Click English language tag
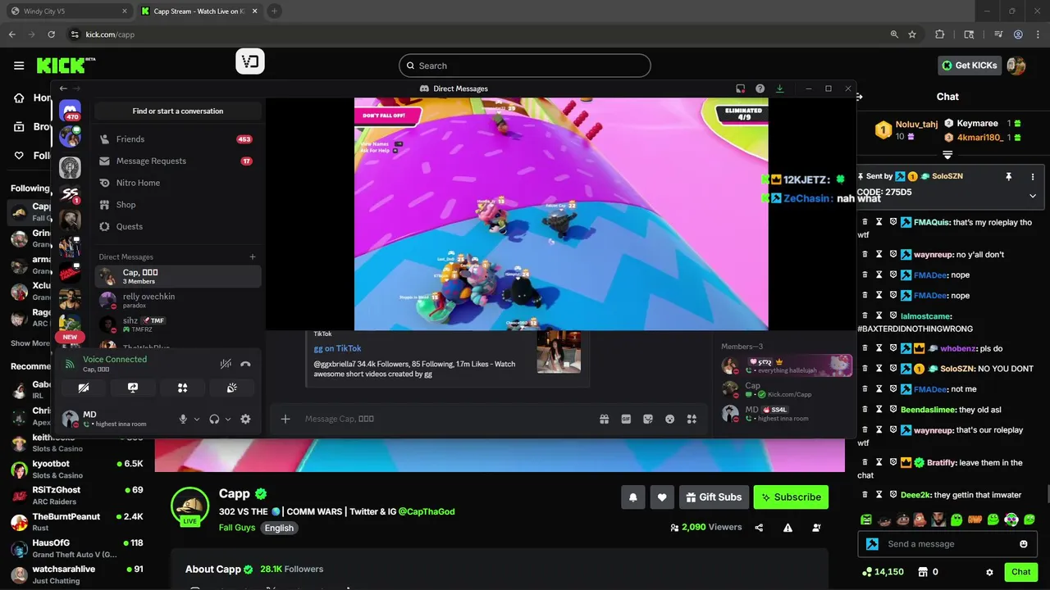Viewport: 1050px width, 590px height. click(279, 528)
